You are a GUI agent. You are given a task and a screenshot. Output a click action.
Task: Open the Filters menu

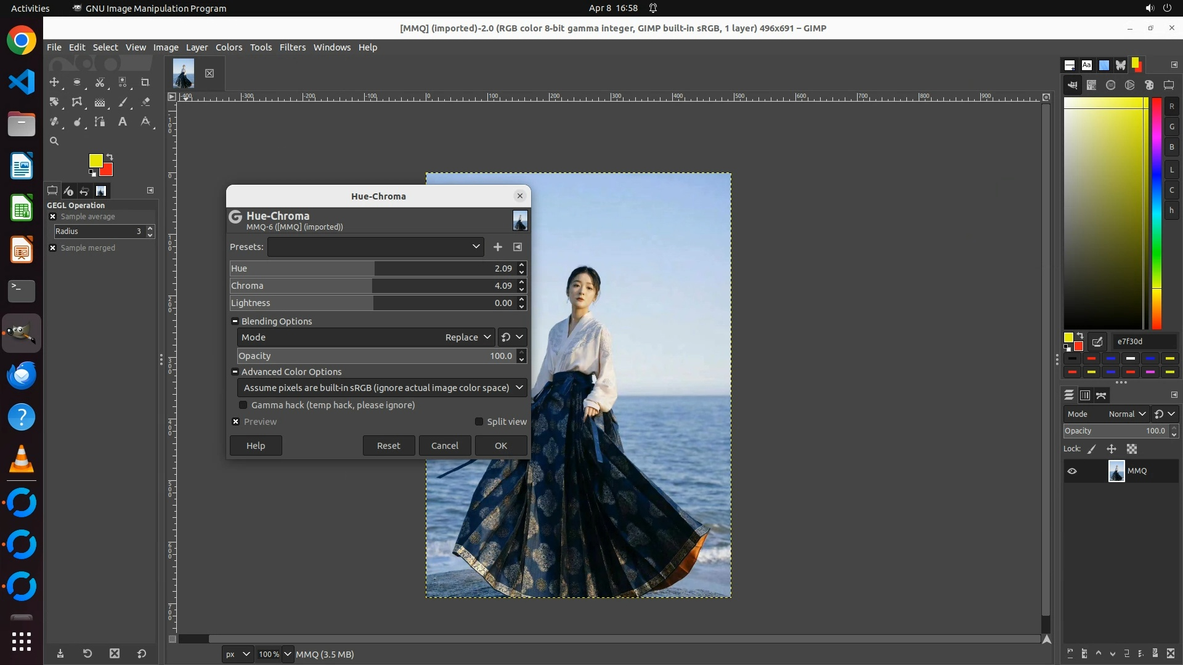click(292, 47)
